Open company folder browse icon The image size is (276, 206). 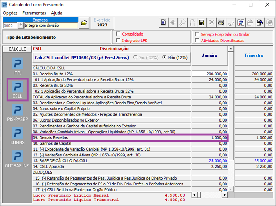[84, 23]
